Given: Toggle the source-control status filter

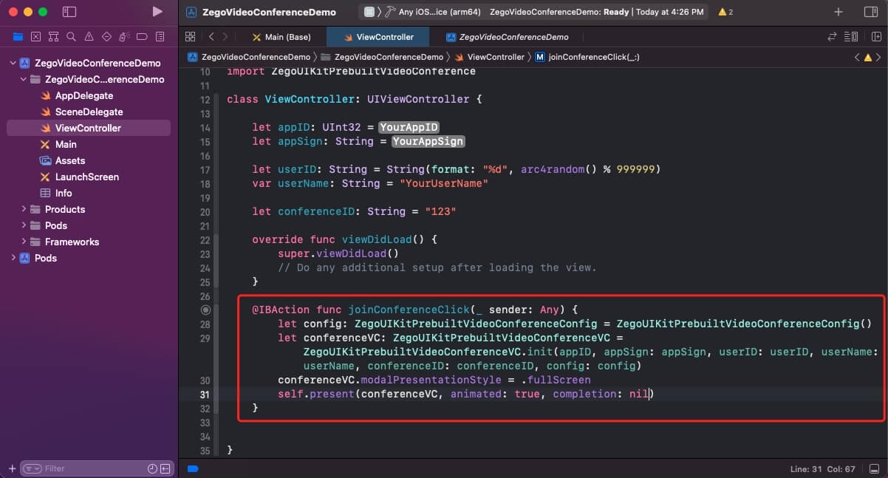Looking at the screenshot, I should 165,468.
